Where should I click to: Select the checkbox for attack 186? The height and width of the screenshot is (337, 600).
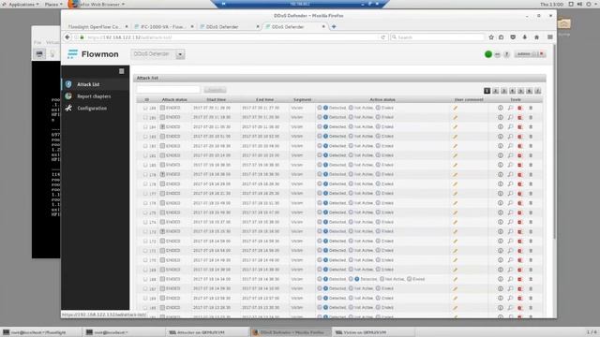(145, 109)
